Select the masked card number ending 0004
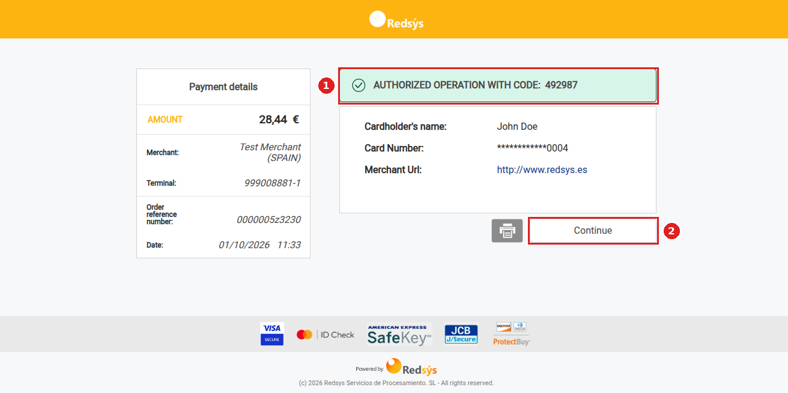The image size is (788, 393). click(x=532, y=148)
